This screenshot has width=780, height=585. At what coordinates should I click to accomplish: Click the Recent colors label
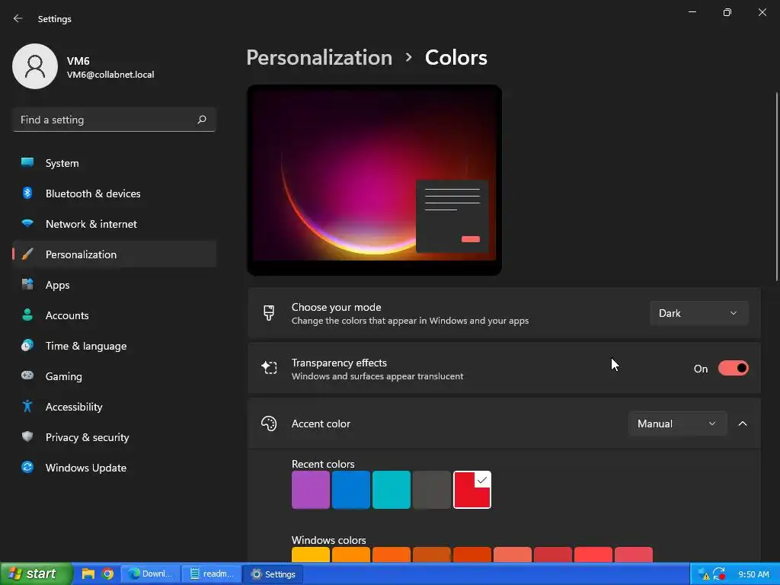point(323,464)
